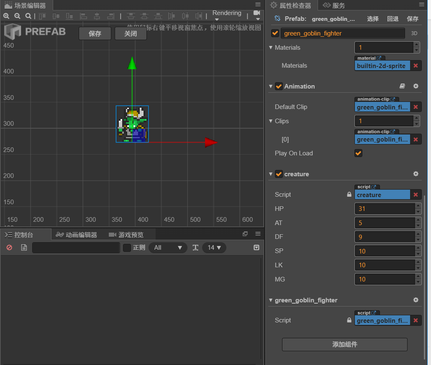Open Animation component settings gear
431x365 pixels.
click(416, 86)
